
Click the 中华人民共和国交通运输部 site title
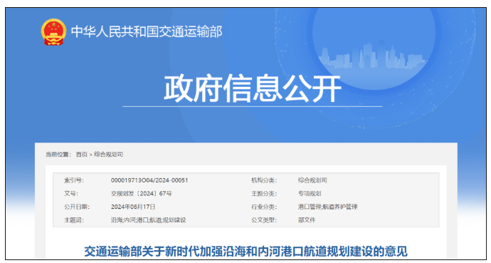[147, 32]
